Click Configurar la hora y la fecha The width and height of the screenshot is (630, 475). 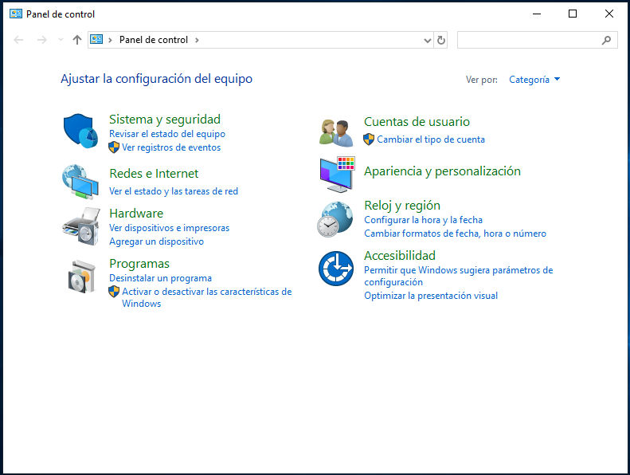[x=423, y=220]
